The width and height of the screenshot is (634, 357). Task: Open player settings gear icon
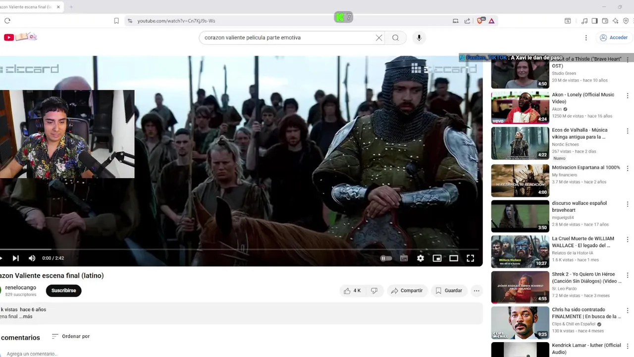[x=421, y=258]
